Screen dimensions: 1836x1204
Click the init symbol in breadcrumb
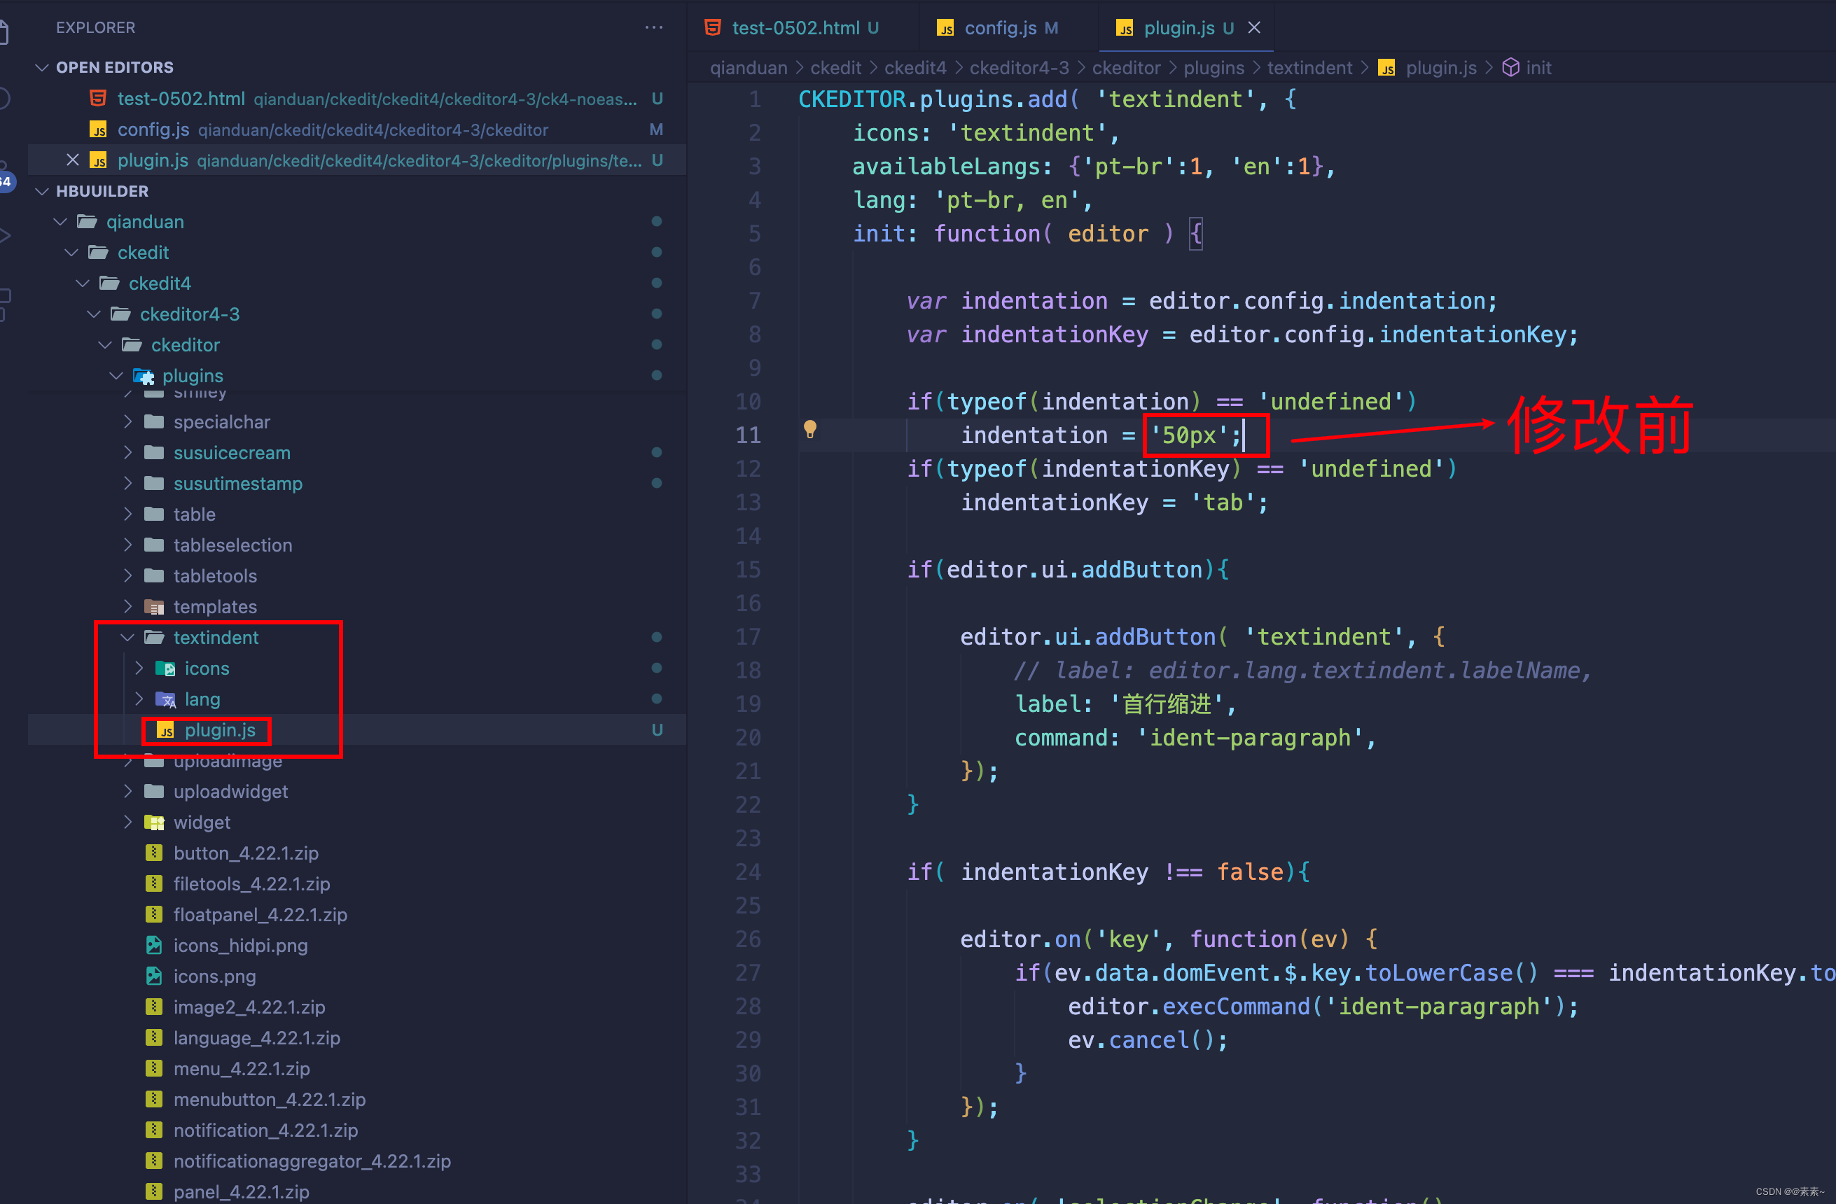[1538, 68]
